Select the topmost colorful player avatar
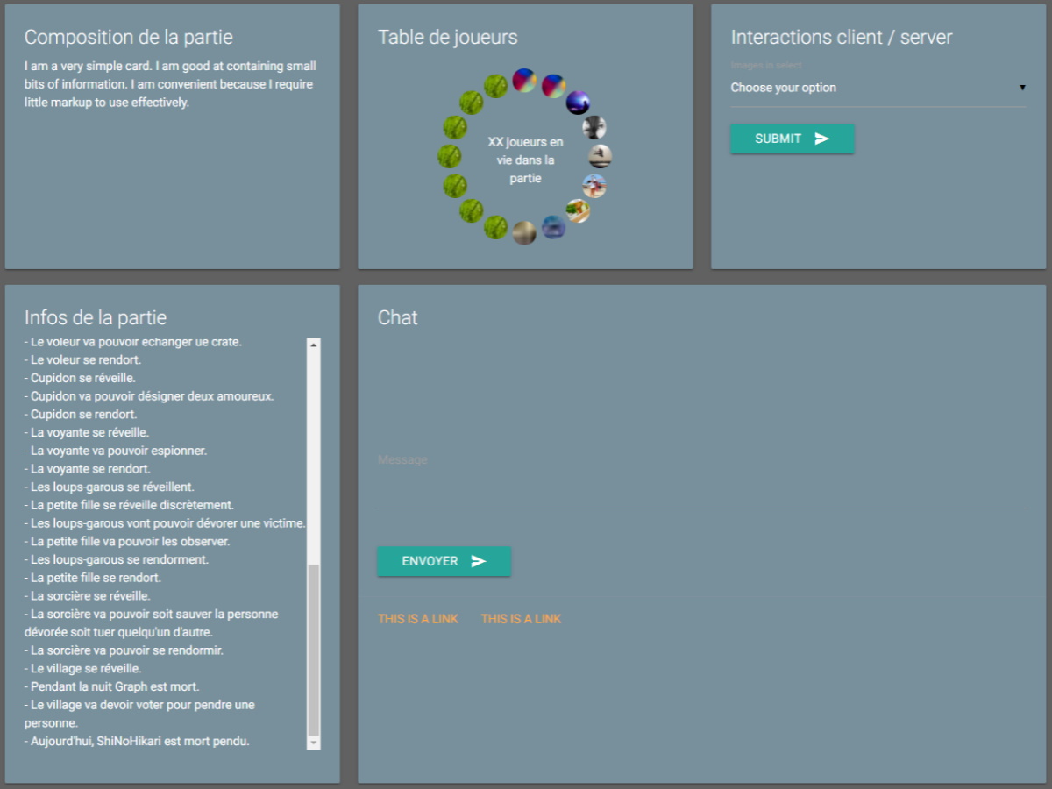Image resolution: width=1052 pixels, height=789 pixels. point(524,81)
